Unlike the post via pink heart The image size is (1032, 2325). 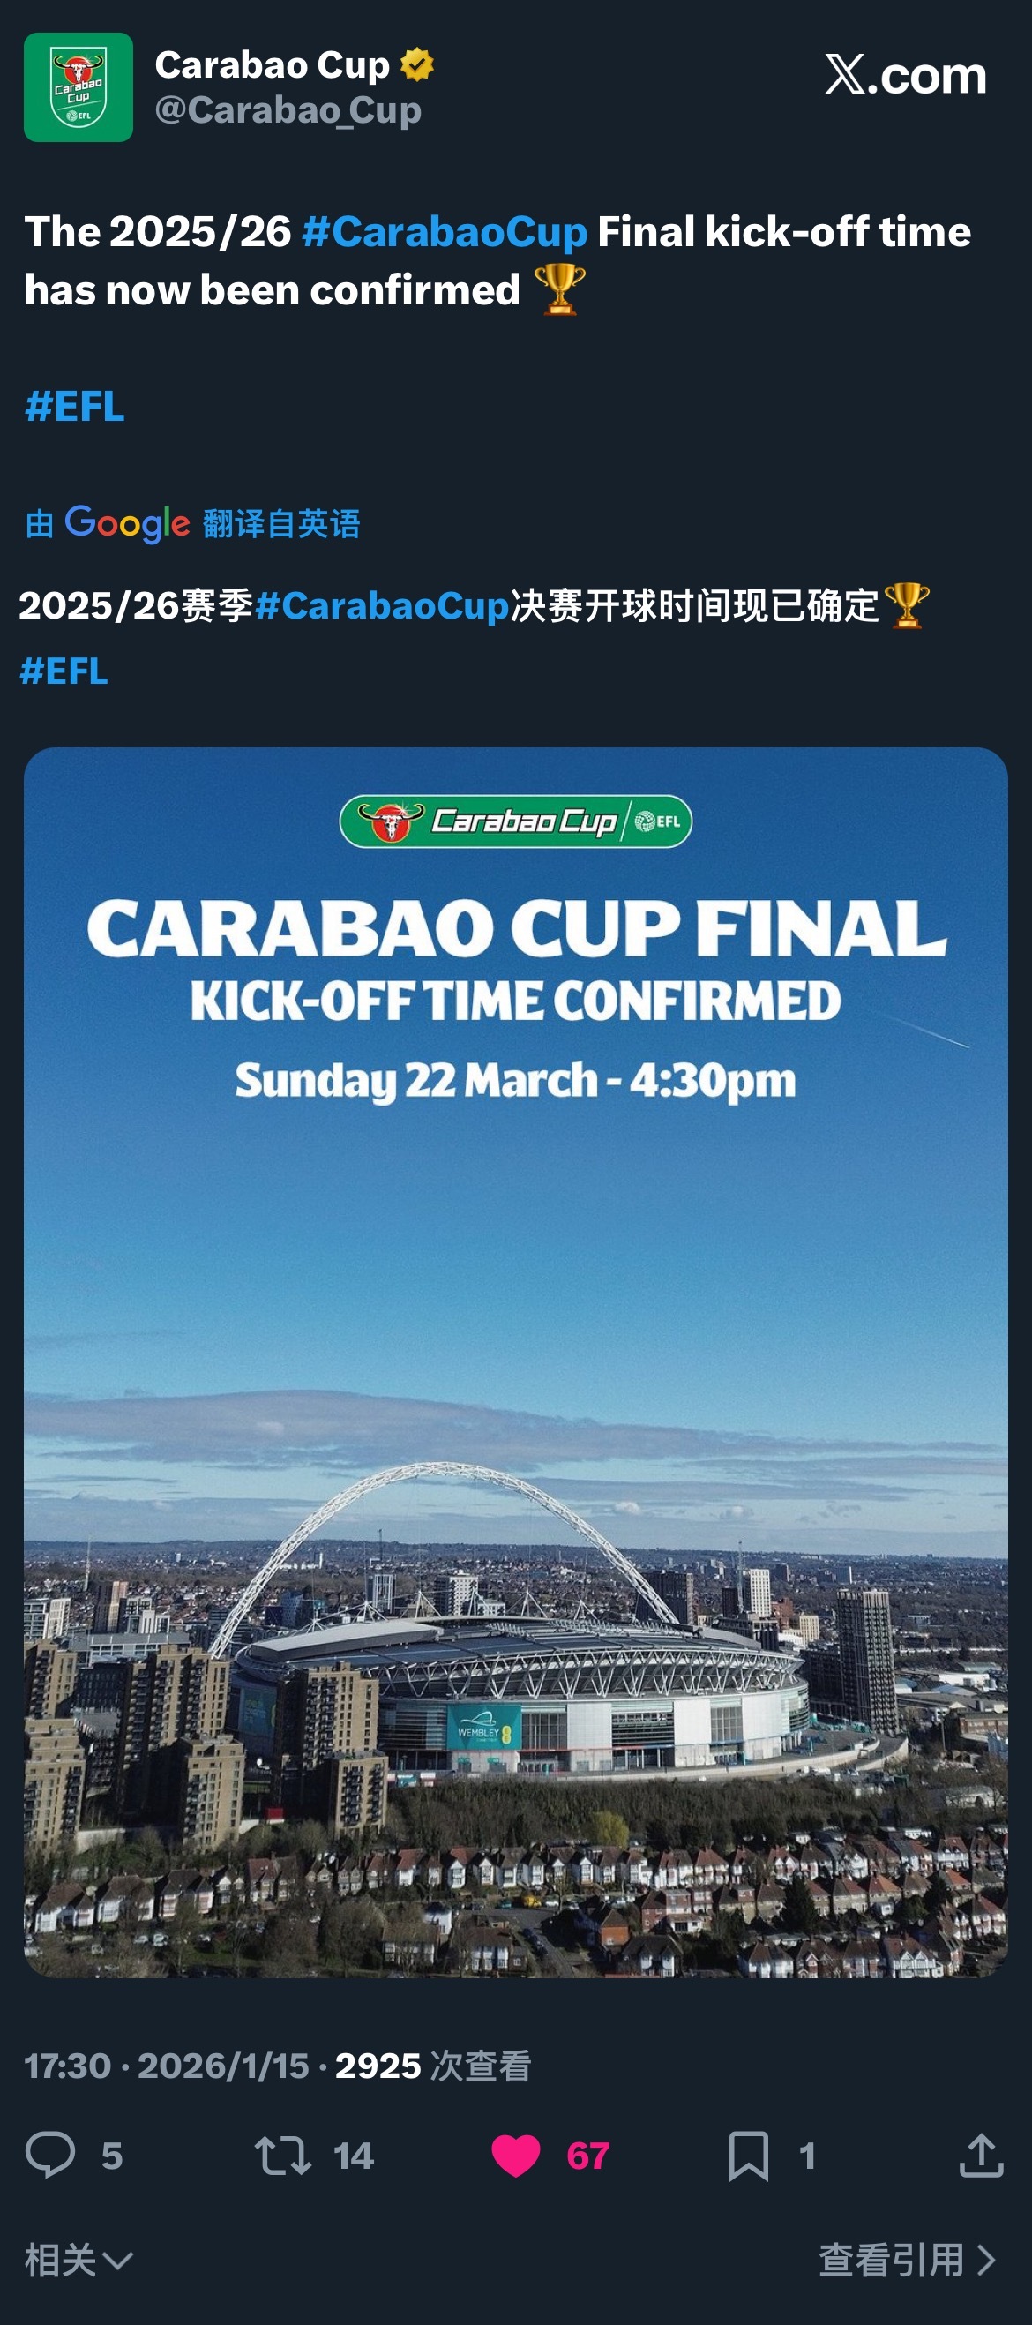coord(516,2156)
